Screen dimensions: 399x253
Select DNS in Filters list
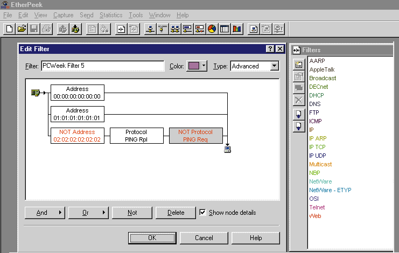click(315, 104)
